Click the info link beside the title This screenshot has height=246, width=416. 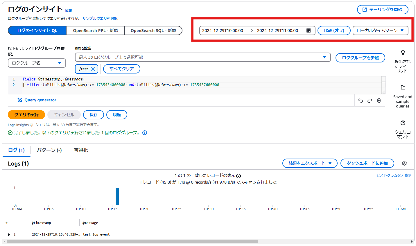click(68, 10)
